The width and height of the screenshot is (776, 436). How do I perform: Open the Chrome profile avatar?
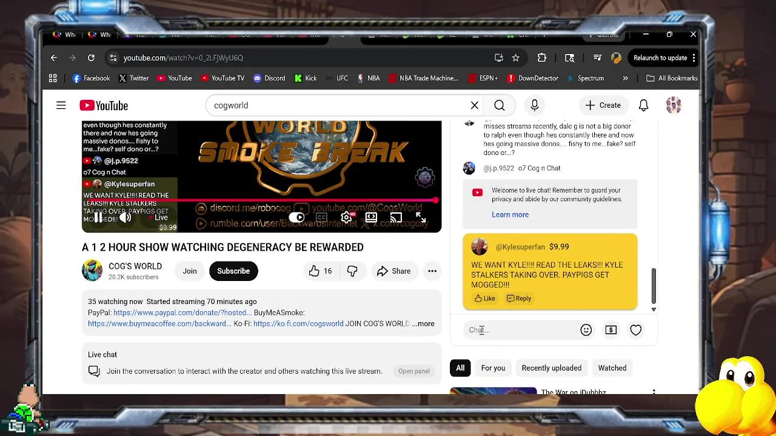point(616,58)
